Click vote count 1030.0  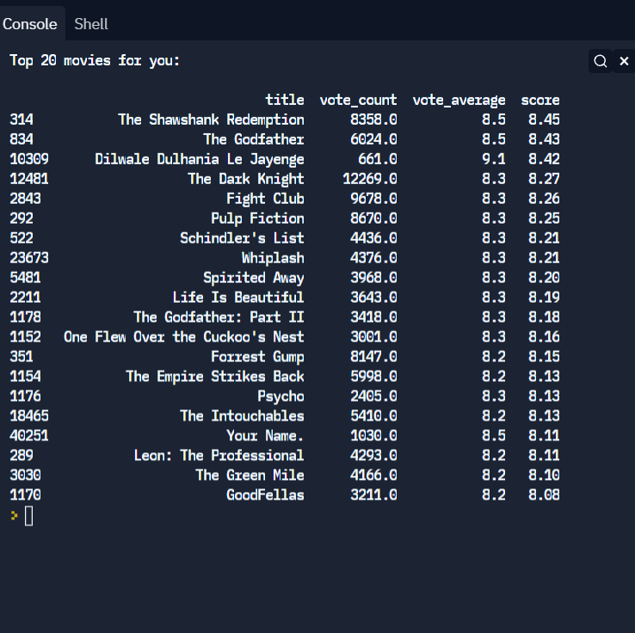coord(373,436)
